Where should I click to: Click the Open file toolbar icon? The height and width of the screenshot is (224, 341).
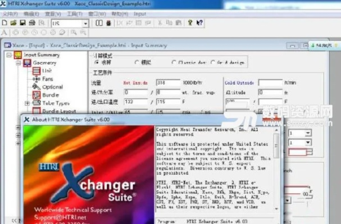pos(13,24)
